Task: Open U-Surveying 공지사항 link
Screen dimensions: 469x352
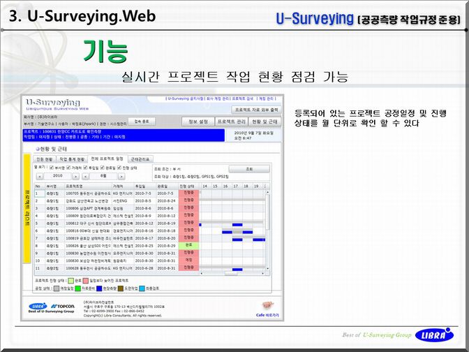Action: (x=186, y=98)
